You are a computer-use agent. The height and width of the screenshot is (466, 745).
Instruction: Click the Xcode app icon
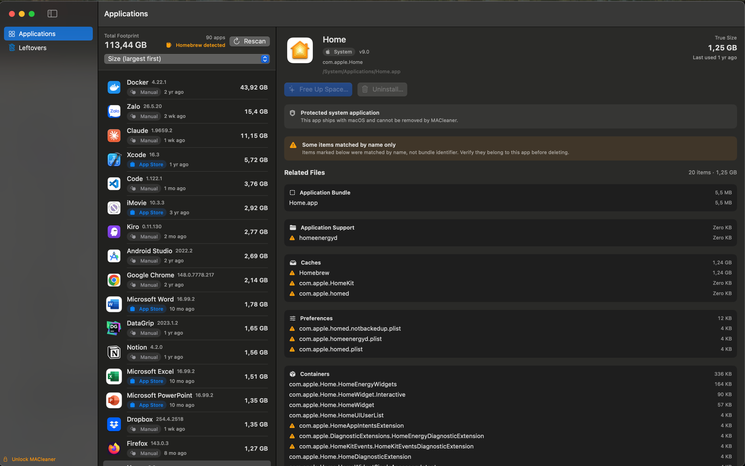pyautogui.click(x=114, y=160)
